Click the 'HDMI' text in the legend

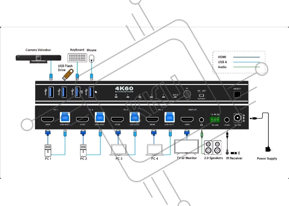coord(222,57)
